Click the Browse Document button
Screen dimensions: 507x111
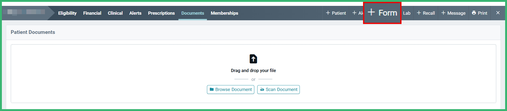tap(231, 89)
